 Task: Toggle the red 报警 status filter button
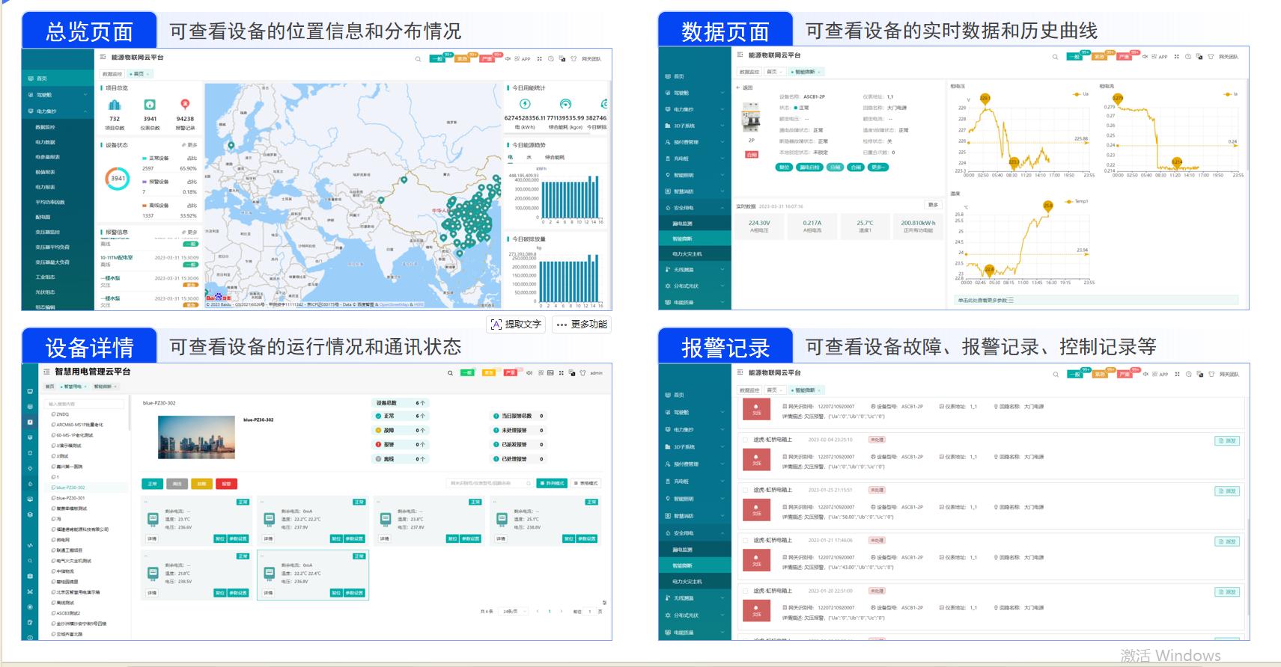click(x=226, y=484)
